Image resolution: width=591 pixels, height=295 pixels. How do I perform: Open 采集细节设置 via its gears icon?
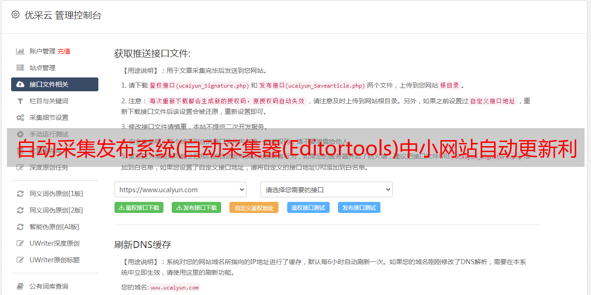(20, 118)
